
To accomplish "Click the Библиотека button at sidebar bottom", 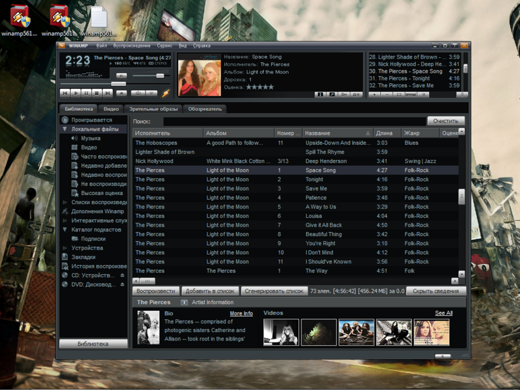I will (93, 344).
